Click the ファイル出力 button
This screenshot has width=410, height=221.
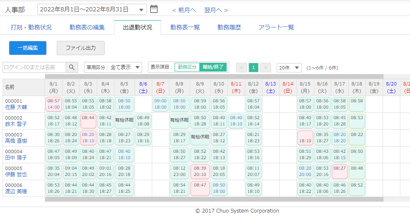tap(81, 48)
